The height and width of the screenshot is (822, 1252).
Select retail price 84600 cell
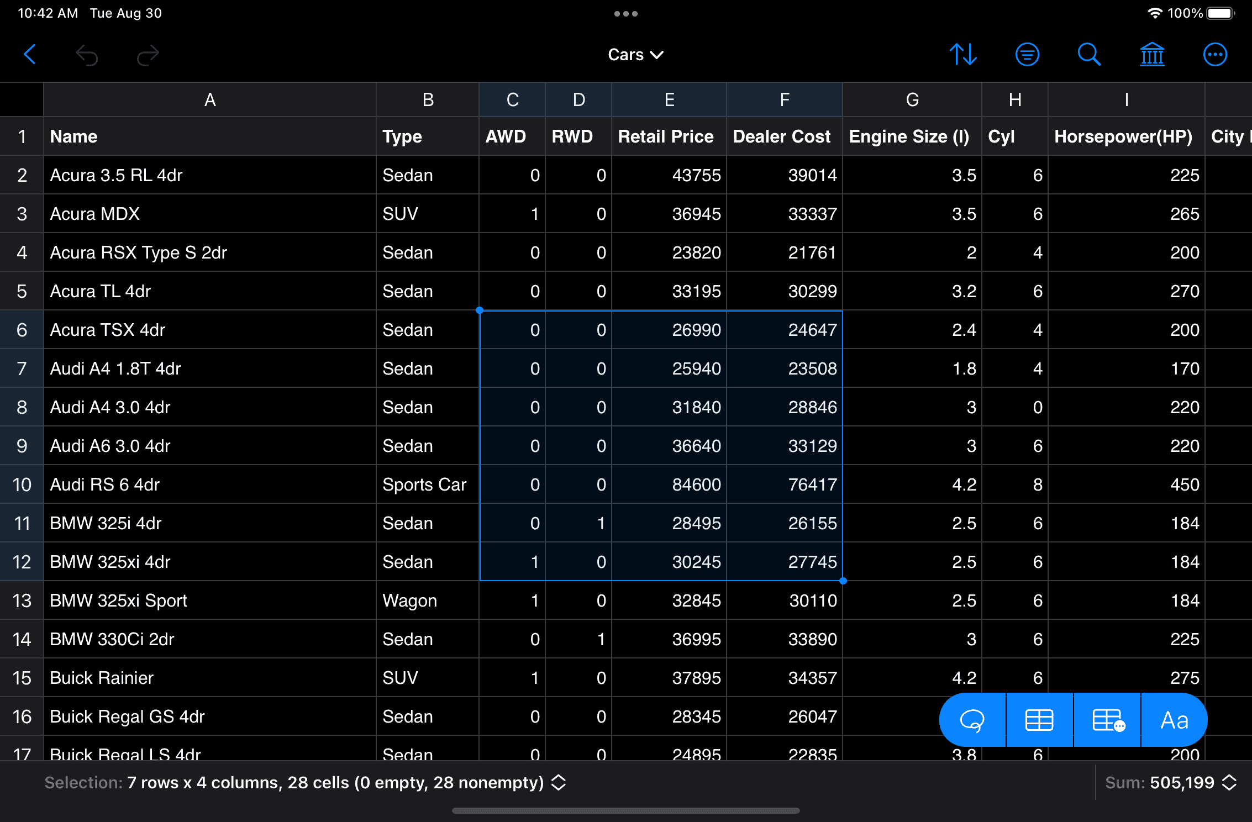(669, 484)
